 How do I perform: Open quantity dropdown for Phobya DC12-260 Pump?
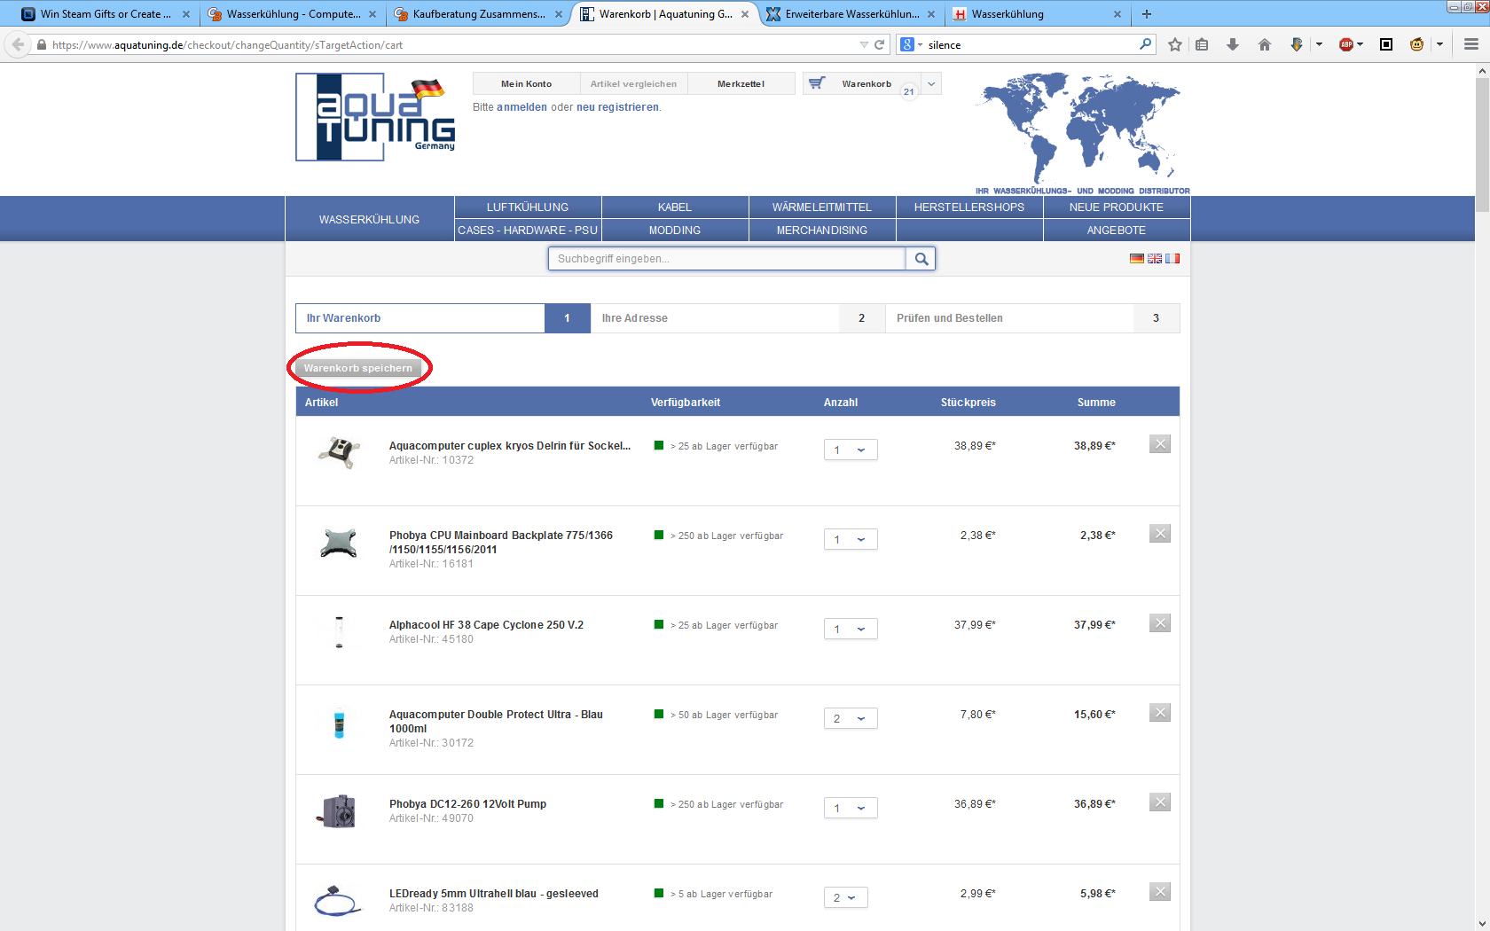851,808
